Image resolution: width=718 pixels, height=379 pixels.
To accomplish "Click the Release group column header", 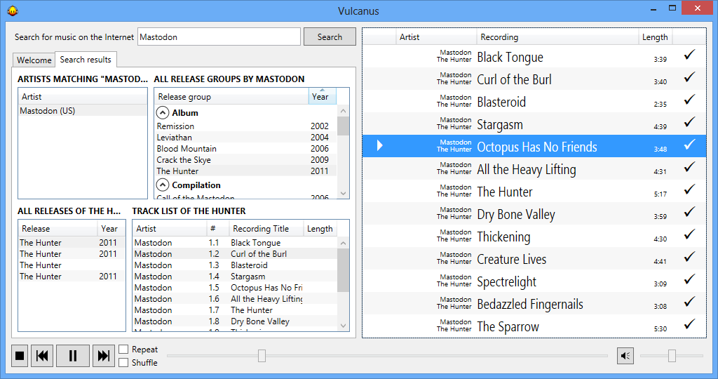I will point(231,97).
